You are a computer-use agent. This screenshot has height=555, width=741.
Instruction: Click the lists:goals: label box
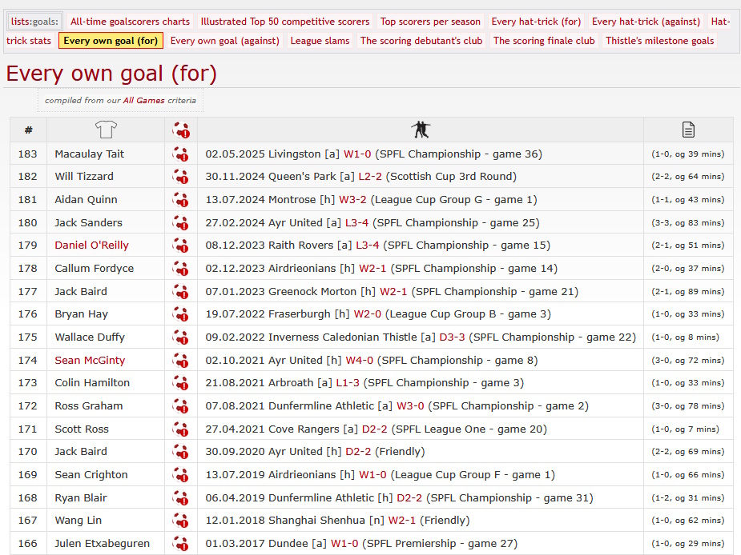[x=34, y=22]
